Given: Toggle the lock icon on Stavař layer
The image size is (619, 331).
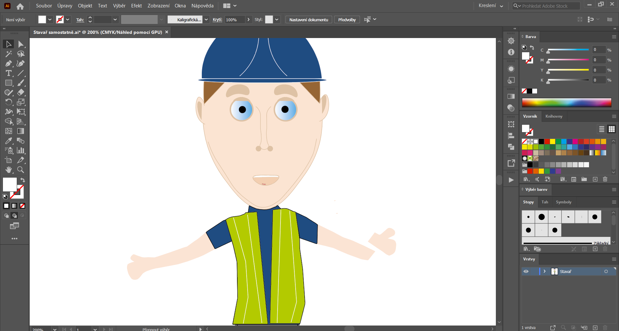Looking at the screenshot, I should pos(535,271).
